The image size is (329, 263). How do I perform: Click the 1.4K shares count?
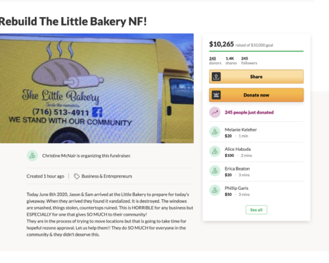point(231,61)
